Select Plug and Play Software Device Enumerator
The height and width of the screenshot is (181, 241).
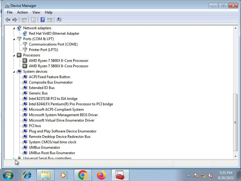(63, 131)
